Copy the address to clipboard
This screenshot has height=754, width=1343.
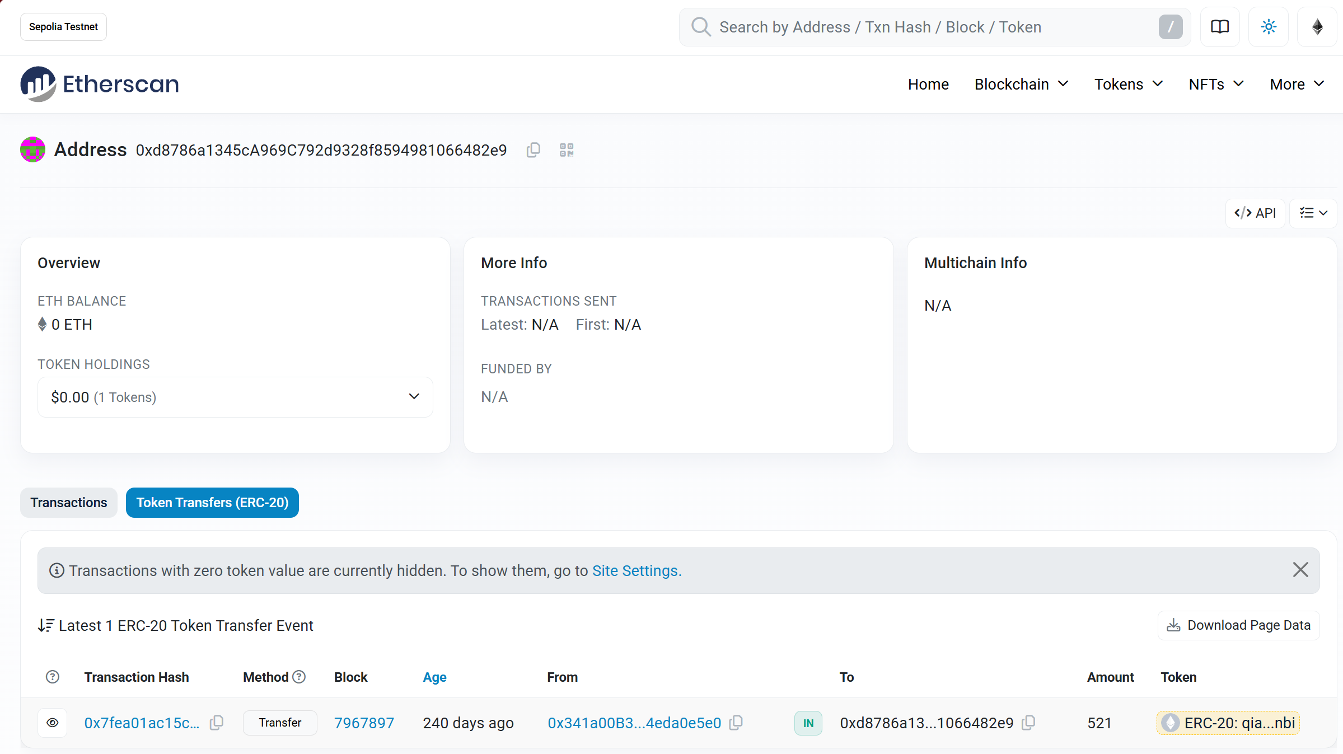pos(533,150)
